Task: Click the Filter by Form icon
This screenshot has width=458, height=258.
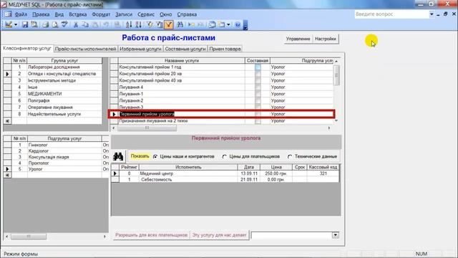Action: (160, 25)
